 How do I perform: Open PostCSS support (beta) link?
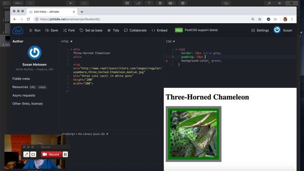pyautogui.click(x=201, y=30)
